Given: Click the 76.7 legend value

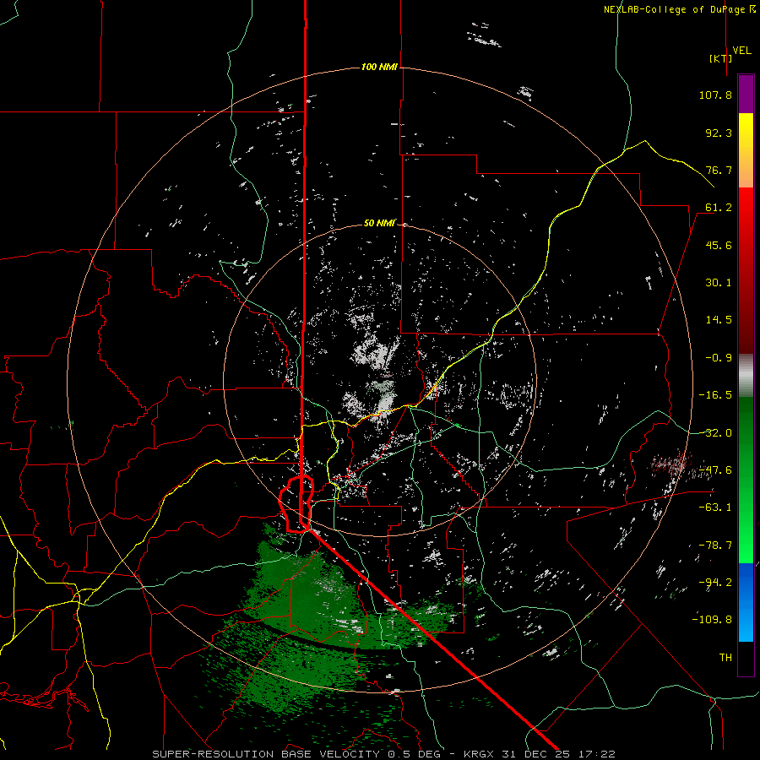Looking at the screenshot, I should click(719, 170).
